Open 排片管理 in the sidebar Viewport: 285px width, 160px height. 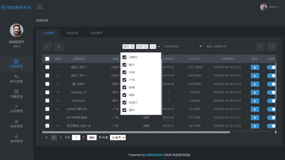[16, 79]
